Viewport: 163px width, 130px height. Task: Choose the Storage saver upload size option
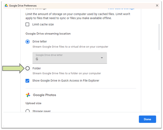pos(28,111)
